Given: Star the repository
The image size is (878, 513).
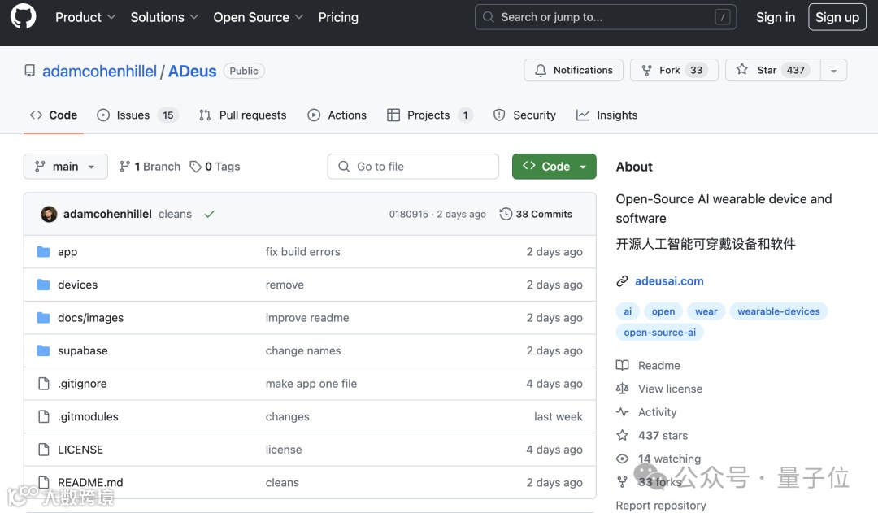Looking at the screenshot, I should [773, 70].
